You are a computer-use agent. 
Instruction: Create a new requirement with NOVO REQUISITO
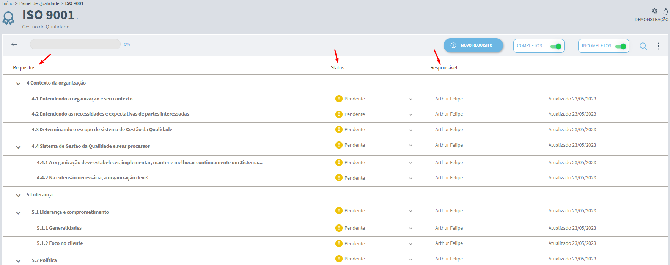[x=473, y=45]
